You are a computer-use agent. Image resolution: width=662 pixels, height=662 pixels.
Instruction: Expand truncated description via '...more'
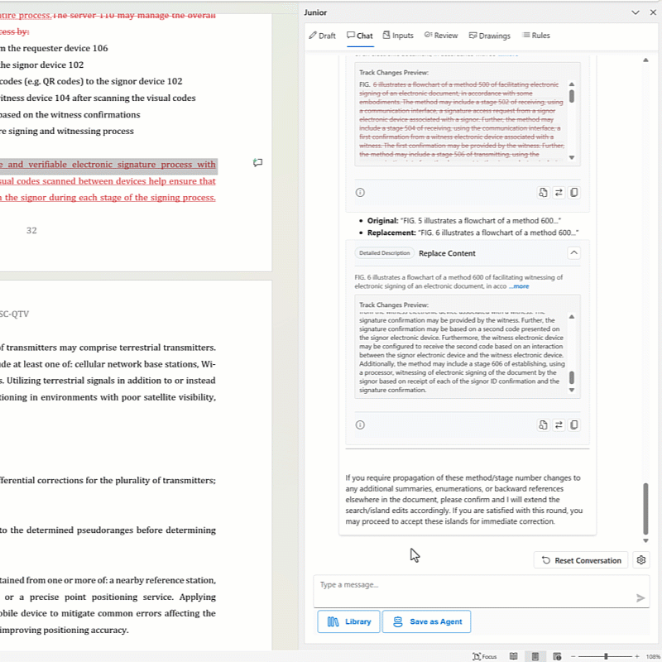click(x=520, y=286)
